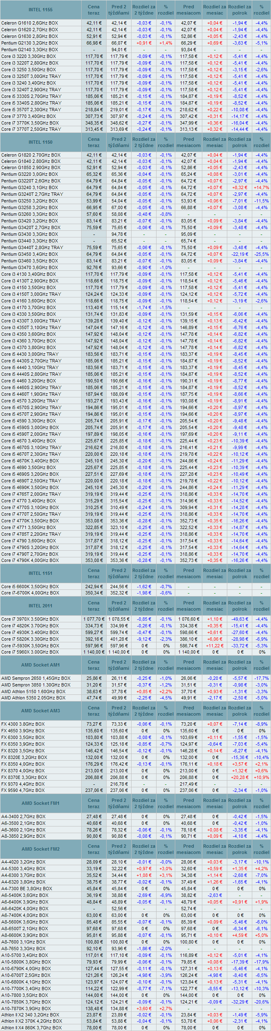Select A10-7870K 3,9GHz BOX product name
Viewport: 271px width, 1031px height.
[26, 1009]
